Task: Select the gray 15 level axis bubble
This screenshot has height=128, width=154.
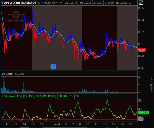Action: click(x=141, y=119)
